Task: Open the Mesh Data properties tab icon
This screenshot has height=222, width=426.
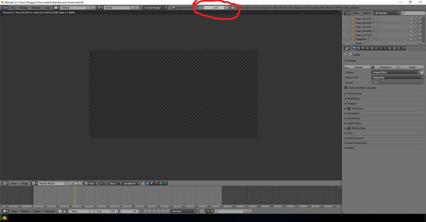Action: coord(385,48)
